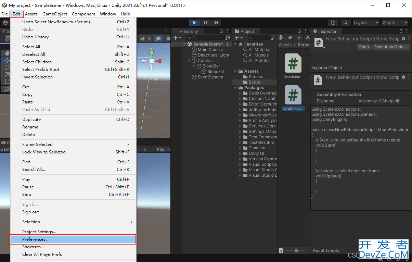Select Undo History menu entry
Screen dimensions: 412x262
coord(74,37)
